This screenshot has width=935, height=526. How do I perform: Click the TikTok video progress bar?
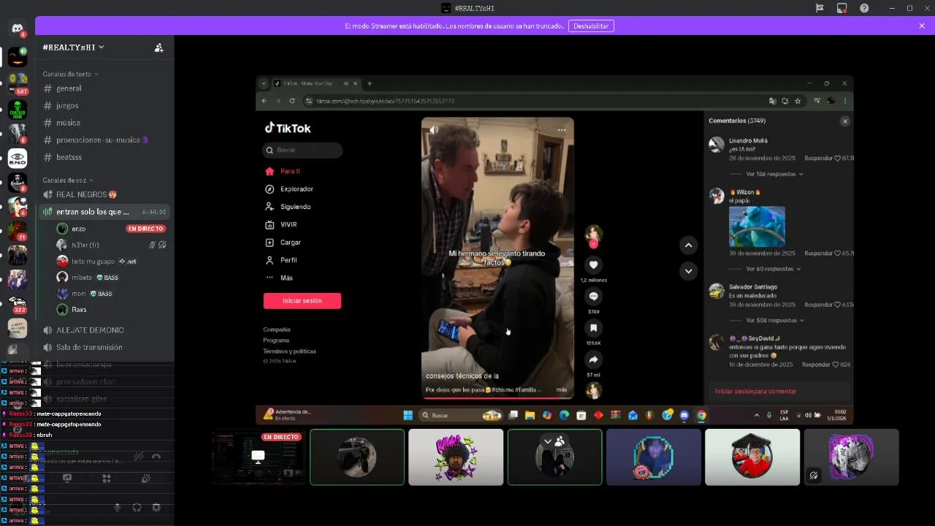click(497, 397)
